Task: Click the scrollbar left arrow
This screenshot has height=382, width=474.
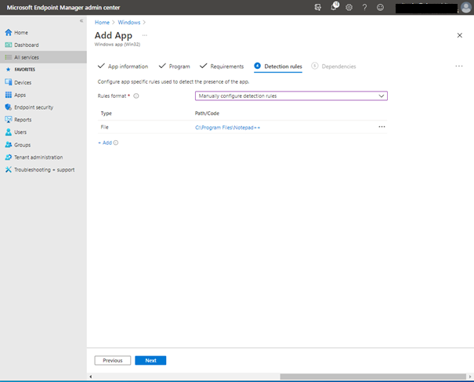Action: point(90,377)
